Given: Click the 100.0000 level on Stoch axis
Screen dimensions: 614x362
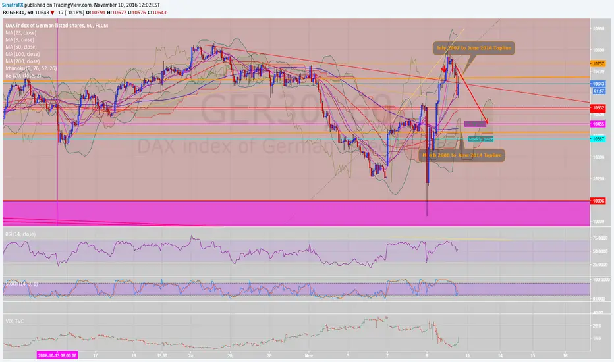Looking at the screenshot, I should pyautogui.click(x=601, y=280).
